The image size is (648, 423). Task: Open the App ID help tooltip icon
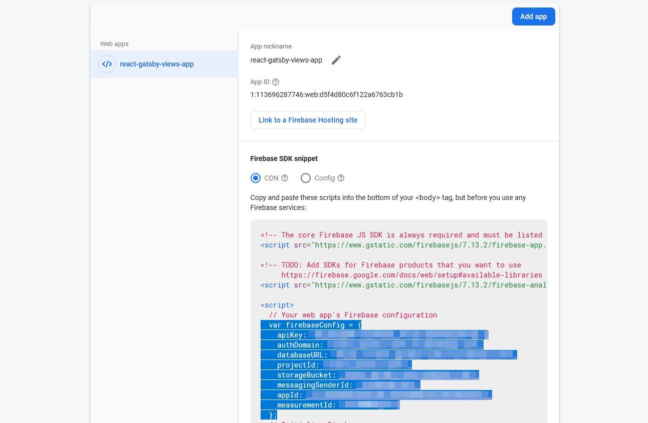point(275,82)
